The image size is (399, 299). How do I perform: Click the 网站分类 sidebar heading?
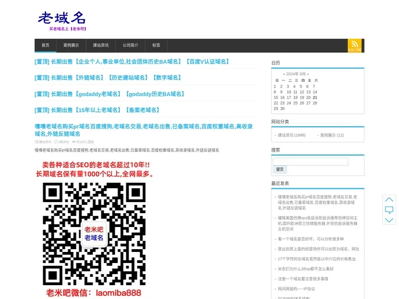coord(280,121)
